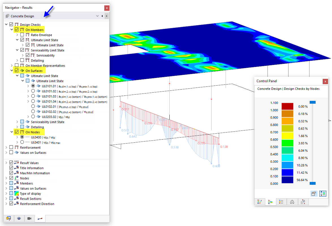Uncheck the On Members checkbox
Screen dimensions: 332x226
17,30
